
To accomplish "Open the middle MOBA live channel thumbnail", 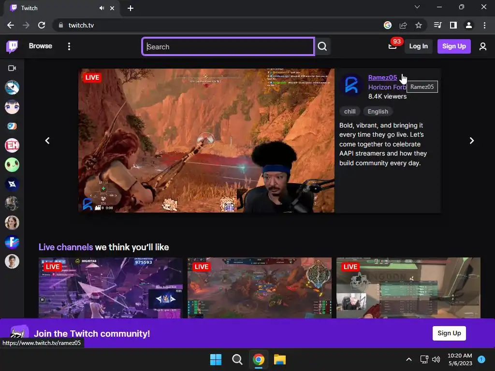I will [x=260, y=288].
